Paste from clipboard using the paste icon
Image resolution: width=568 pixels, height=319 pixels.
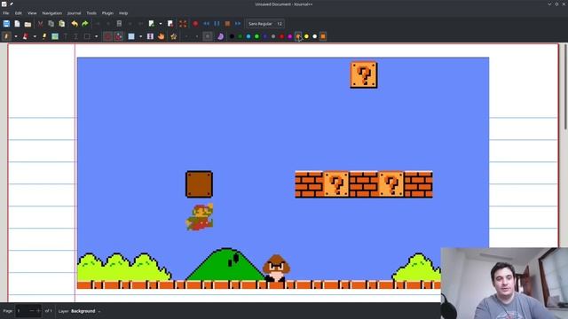(x=62, y=24)
